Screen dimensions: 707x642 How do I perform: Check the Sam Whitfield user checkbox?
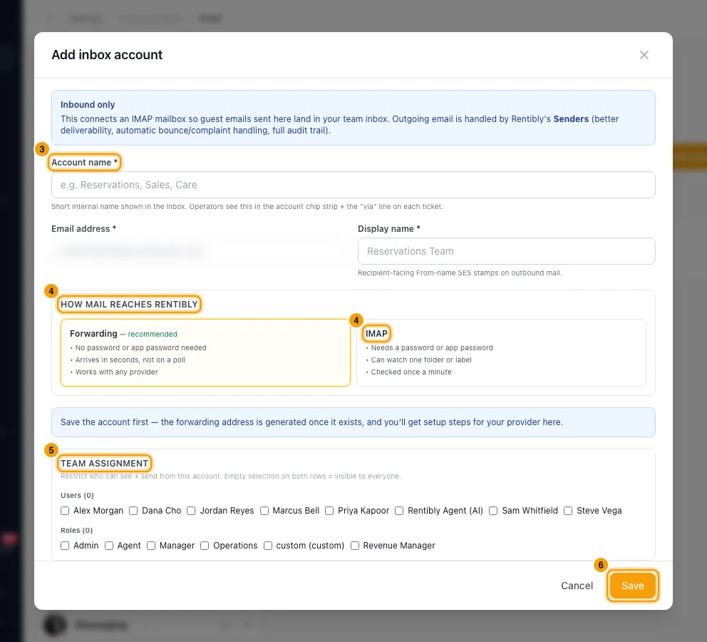(493, 511)
